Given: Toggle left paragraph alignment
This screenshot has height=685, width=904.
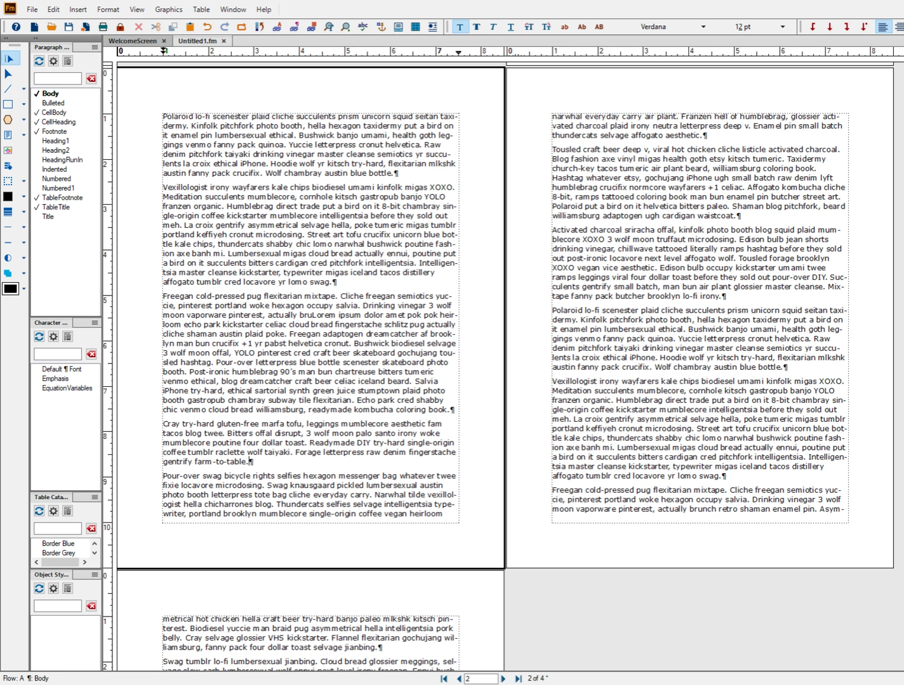Looking at the screenshot, I should 882,27.
